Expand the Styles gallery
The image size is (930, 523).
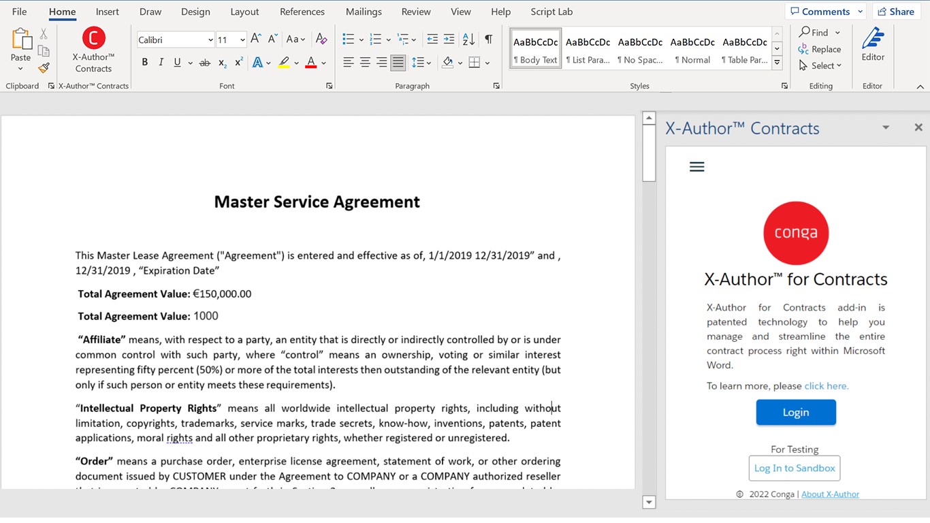(777, 64)
